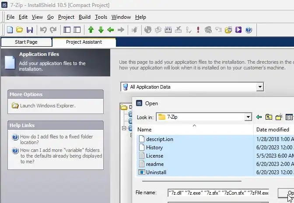Click the Open button in dialog
Image resolution: width=294 pixels, height=203 pixels.
tap(286, 193)
